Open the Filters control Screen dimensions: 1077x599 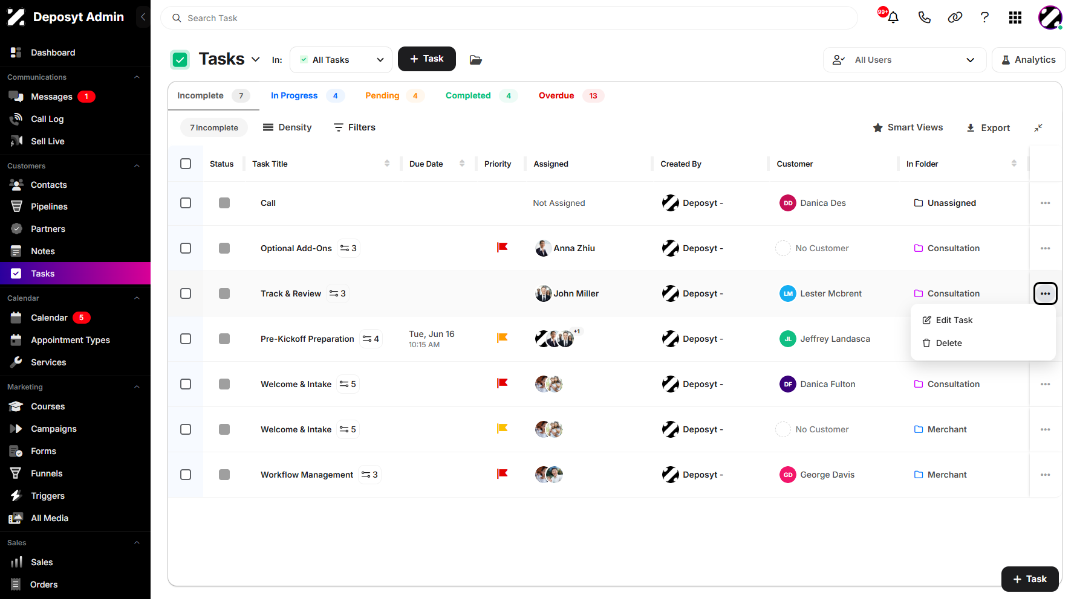click(354, 127)
